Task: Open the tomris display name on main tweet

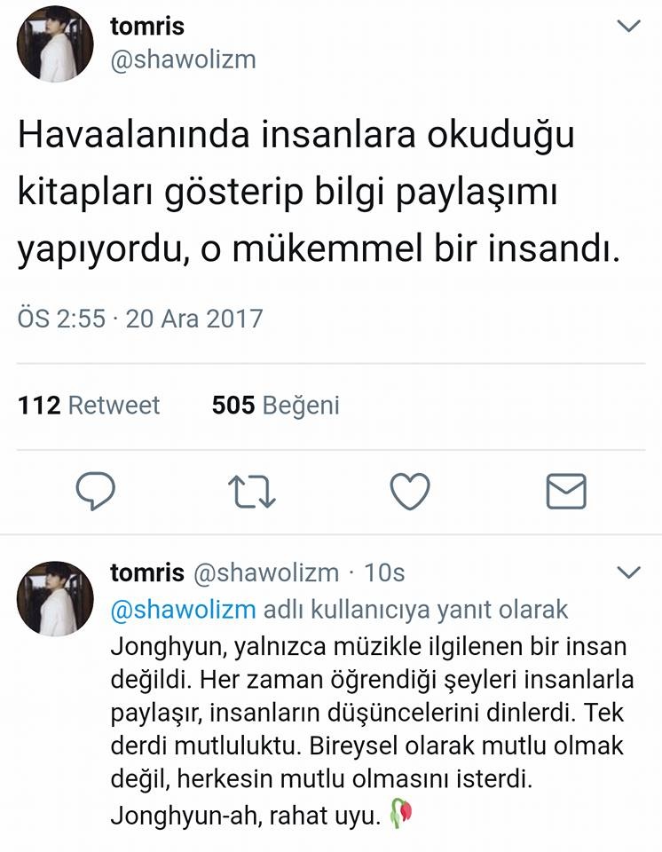Action: 147,26
